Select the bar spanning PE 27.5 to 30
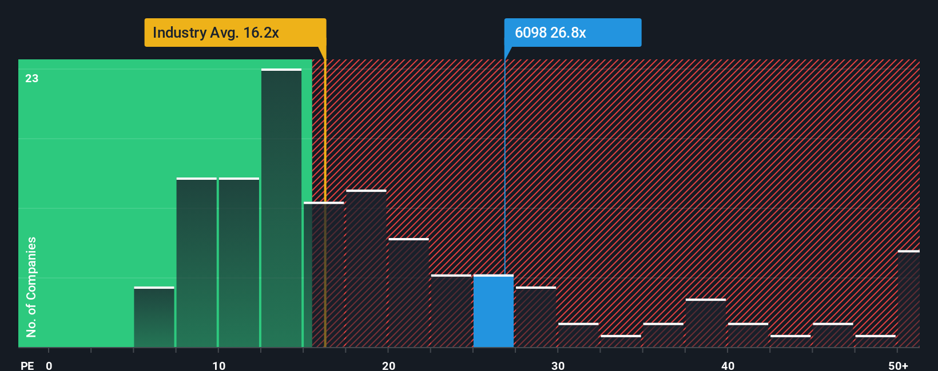This screenshot has width=938, height=371. pyautogui.click(x=536, y=317)
